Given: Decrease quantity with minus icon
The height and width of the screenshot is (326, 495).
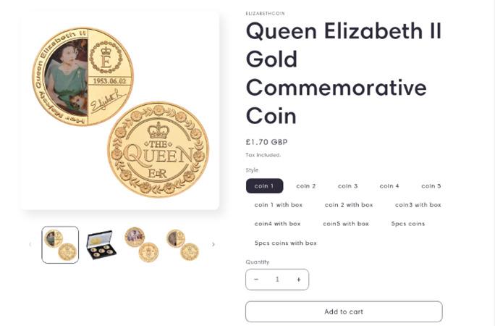Looking at the screenshot, I should 256,280.
